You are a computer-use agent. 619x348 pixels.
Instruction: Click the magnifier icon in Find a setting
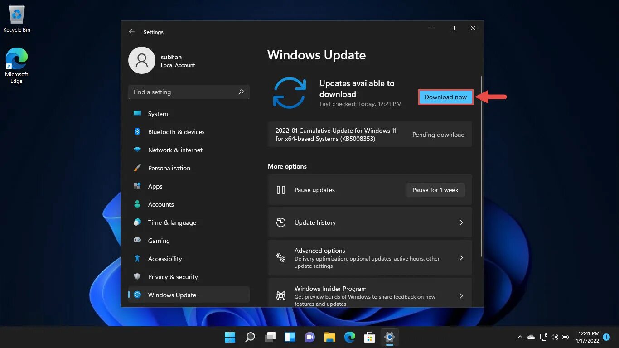pos(241,92)
